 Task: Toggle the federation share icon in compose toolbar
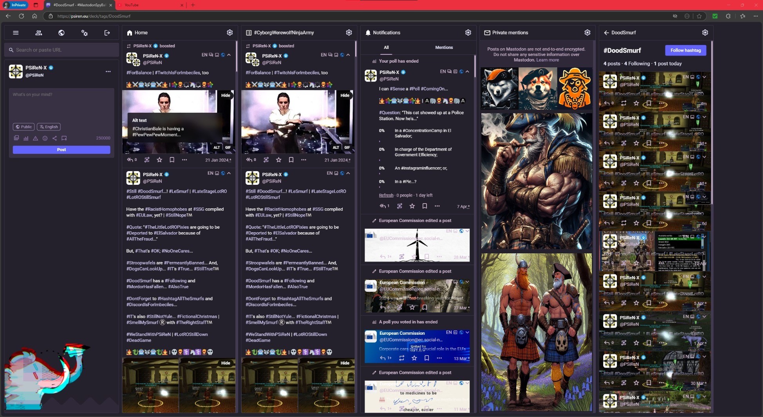[54, 138]
